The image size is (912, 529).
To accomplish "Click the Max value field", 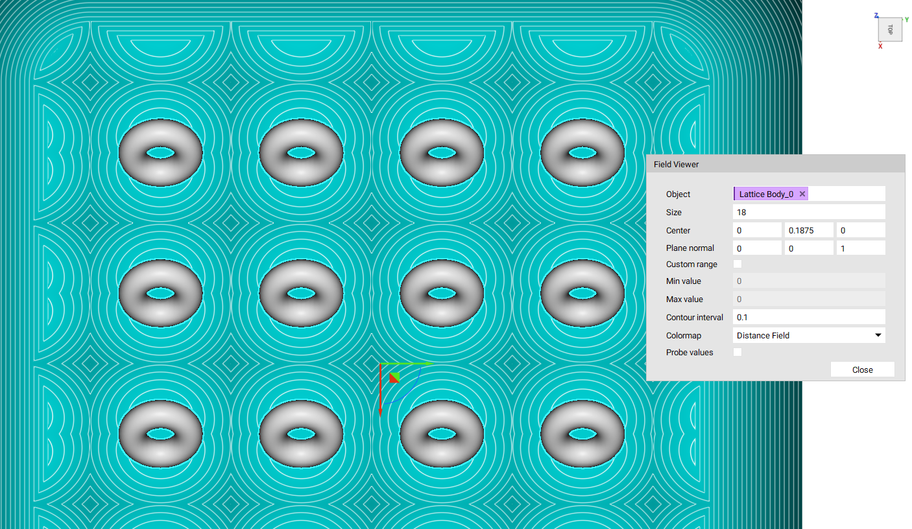I will pyautogui.click(x=809, y=299).
